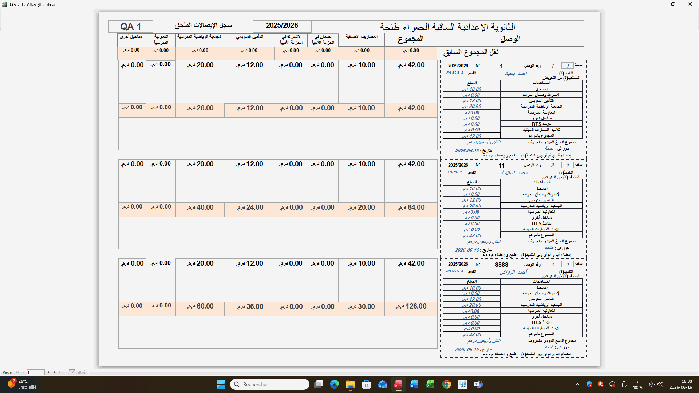Switch keyboard layout via 102A indicator
Viewport: 699px width, 393px height.
point(638,385)
